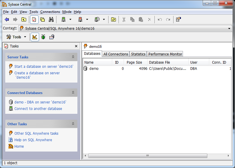
Task: Open the Connections menu
Action: [50, 12]
